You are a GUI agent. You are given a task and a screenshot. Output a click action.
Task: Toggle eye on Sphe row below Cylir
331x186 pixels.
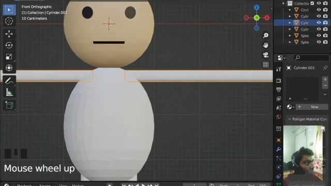pos(319,36)
